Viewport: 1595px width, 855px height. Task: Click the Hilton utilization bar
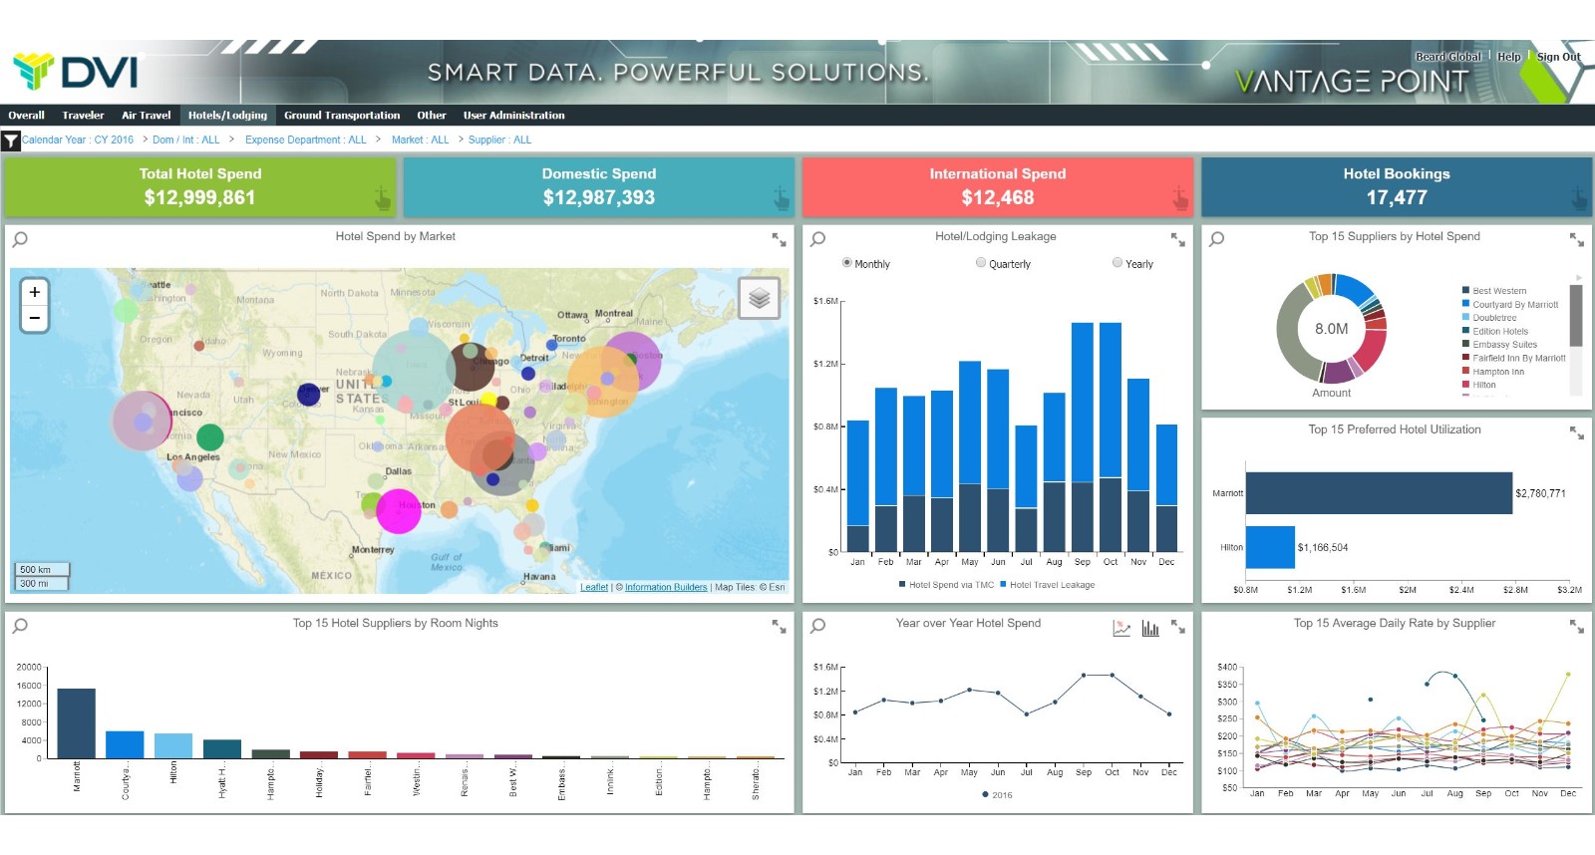[x=1270, y=547]
